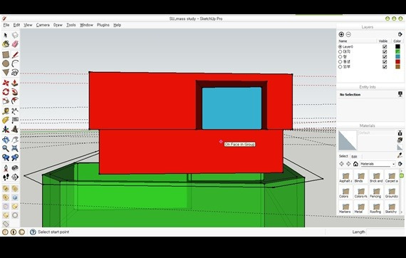The width and height of the screenshot is (406, 258).
Task: Pick the Sample Paint eyedropper
Action: 400,155
